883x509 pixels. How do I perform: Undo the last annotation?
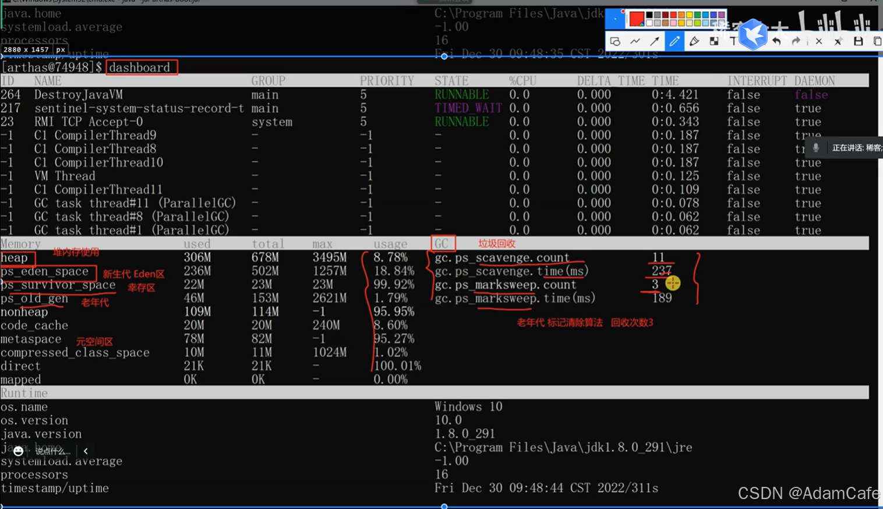pos(777,41)
